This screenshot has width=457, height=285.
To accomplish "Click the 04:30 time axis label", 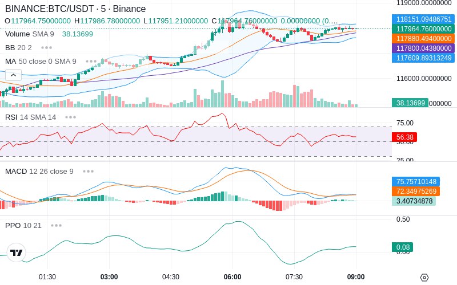I will pyautogui.click(x=171, y=277).
